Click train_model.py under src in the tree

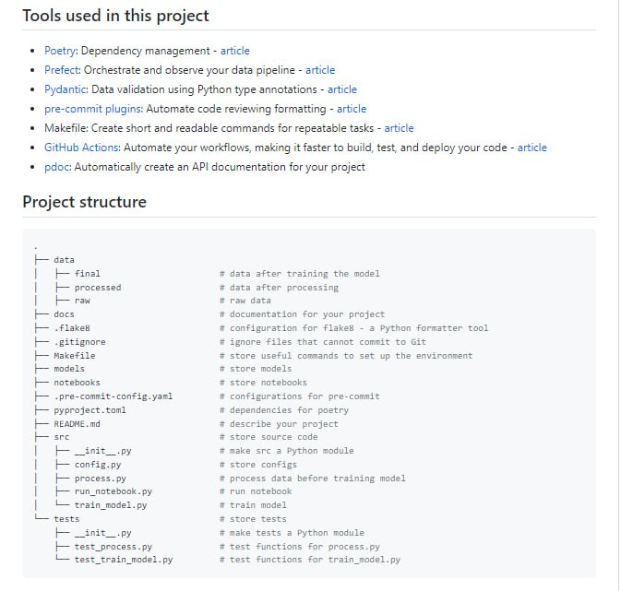(x=111, y=505)
